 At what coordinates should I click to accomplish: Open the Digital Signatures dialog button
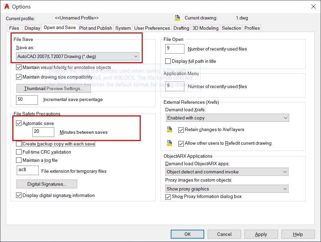[x=47, y=184]
